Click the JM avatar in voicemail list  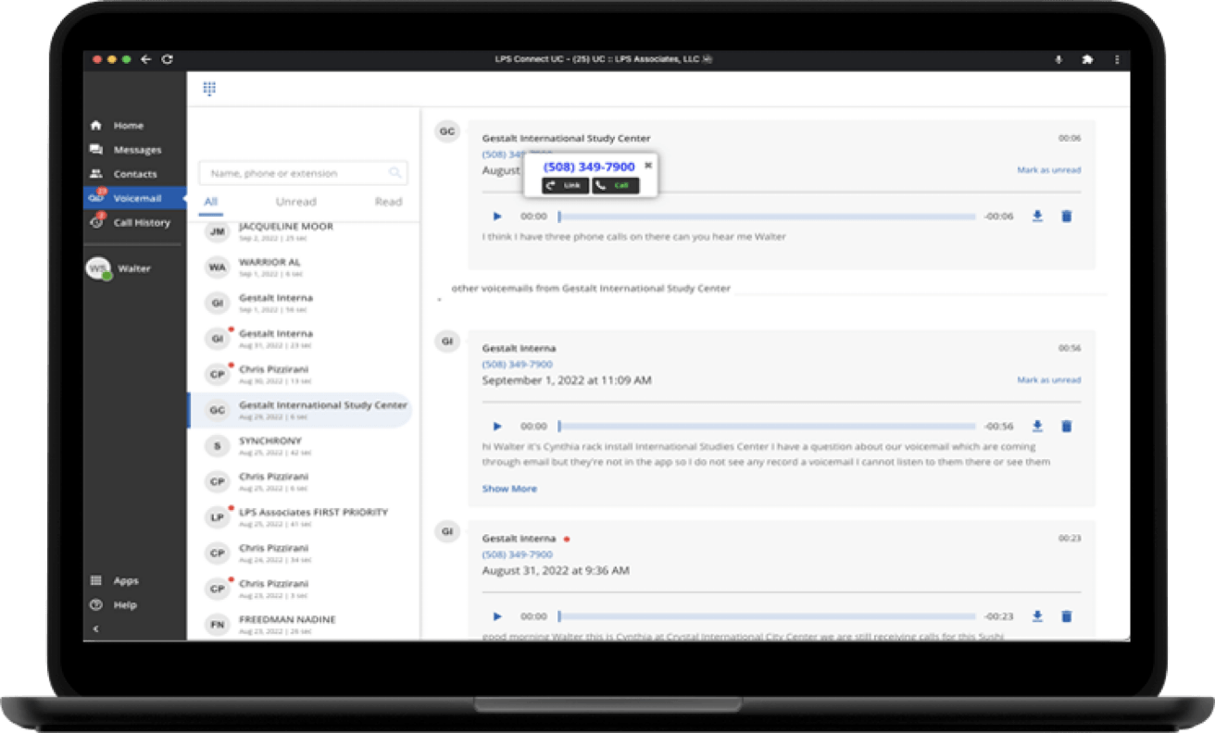(217, 232)
